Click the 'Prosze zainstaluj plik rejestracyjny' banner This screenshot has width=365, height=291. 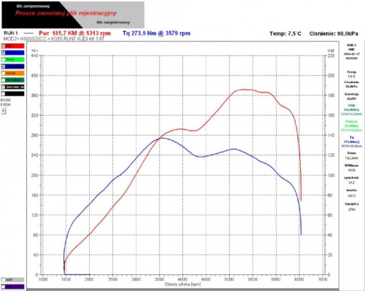pyautogui.click(x=66, y=13)
